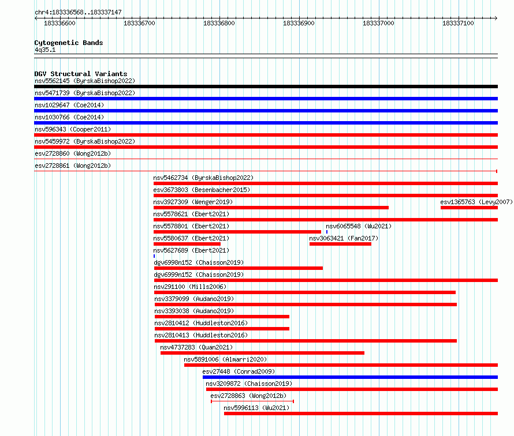Click ruler position 183336600
514x436 pixels.
pyautogui.click(x=59, y=23)
